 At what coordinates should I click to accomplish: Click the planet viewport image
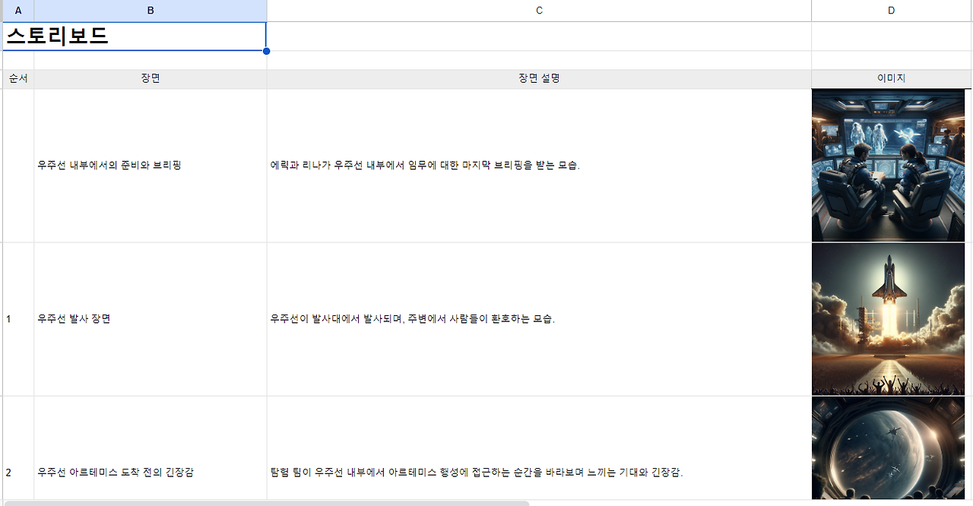coord(888,448)
